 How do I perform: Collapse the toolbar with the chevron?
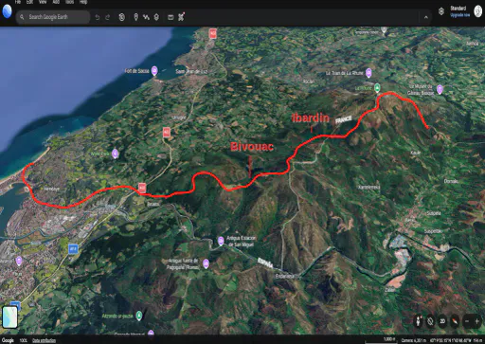(x=426, y=17)
